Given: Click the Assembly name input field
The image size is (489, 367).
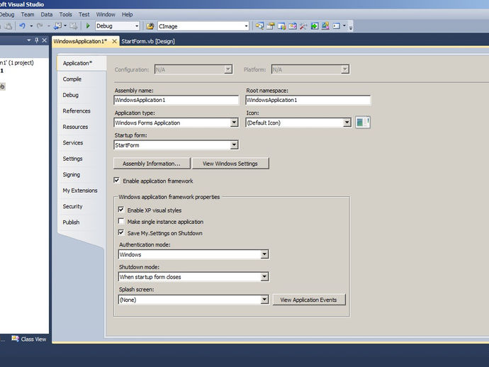Looking at the screenshot, I should tap(176, 100).
